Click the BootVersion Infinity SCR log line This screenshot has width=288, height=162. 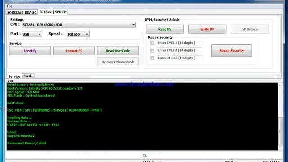(x=45, y=88)
